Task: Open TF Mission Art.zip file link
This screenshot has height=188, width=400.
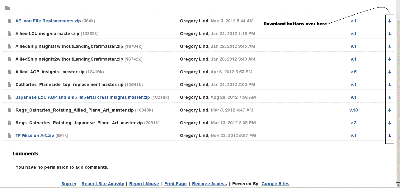Action: click(35, 135)
